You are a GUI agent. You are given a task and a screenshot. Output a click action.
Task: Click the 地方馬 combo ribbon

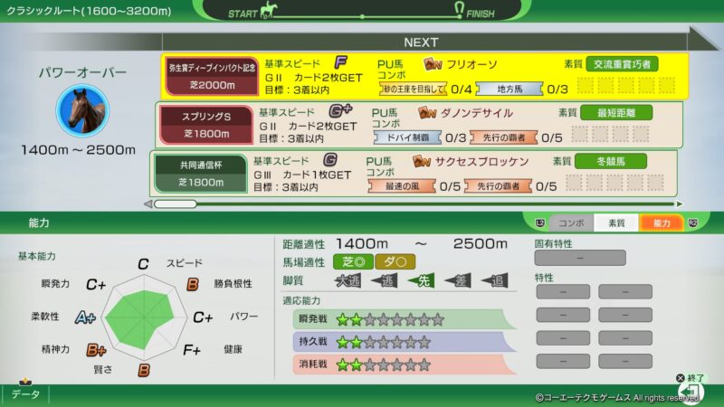[510, 89]
